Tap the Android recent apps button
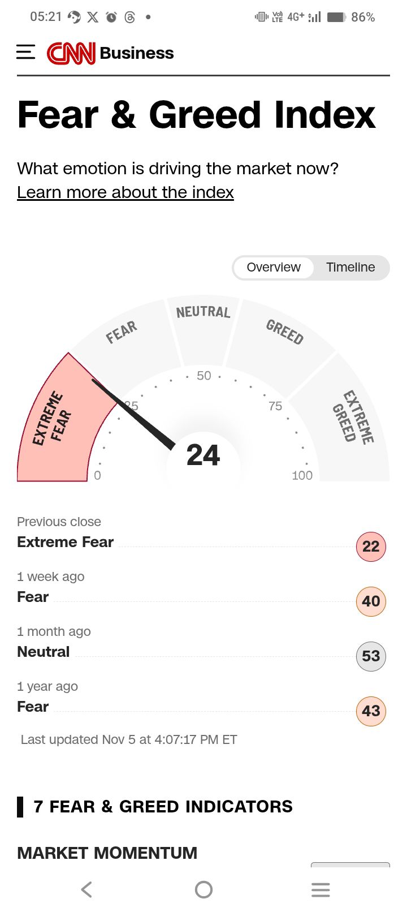 click(321, 889)
